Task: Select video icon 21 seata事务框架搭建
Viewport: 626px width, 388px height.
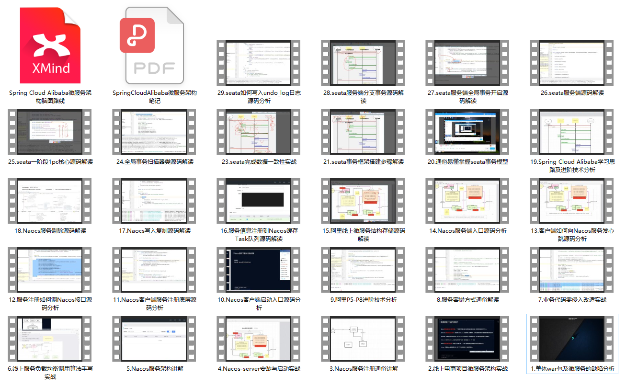Action: (x=364, y=132)
